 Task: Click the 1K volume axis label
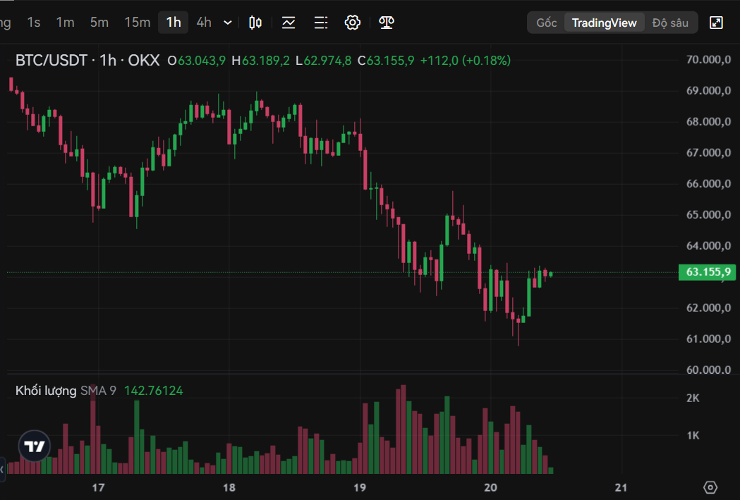tap(693, 435)
